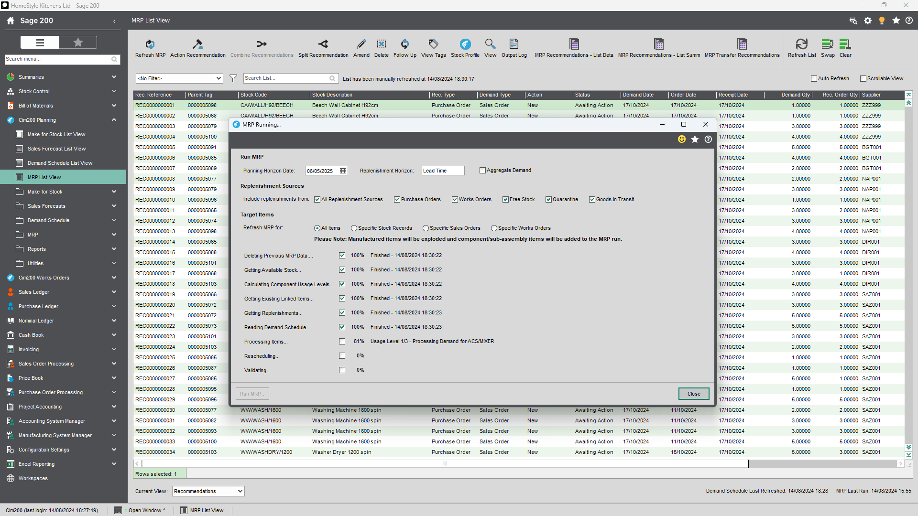Click the lightbulb icon in header

pos(882,21)
